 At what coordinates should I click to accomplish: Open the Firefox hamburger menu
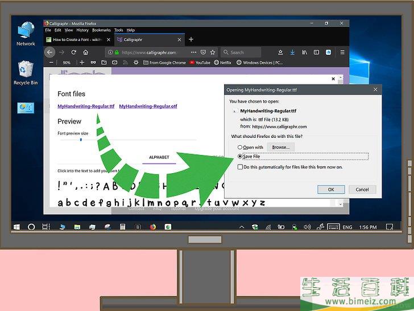(342, 52)
